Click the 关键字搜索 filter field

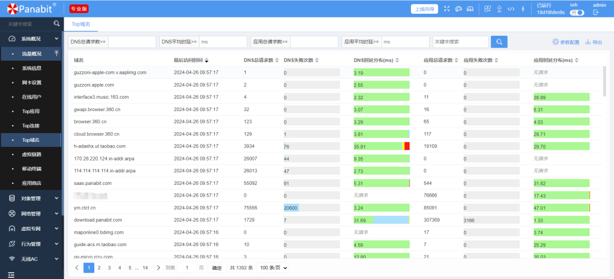coord(460,42)
